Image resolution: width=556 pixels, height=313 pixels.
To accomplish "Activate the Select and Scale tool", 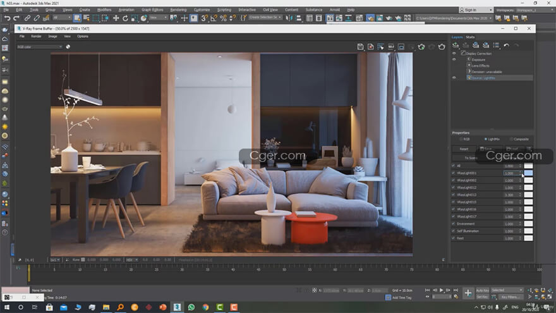I will [x=135, y=18].
